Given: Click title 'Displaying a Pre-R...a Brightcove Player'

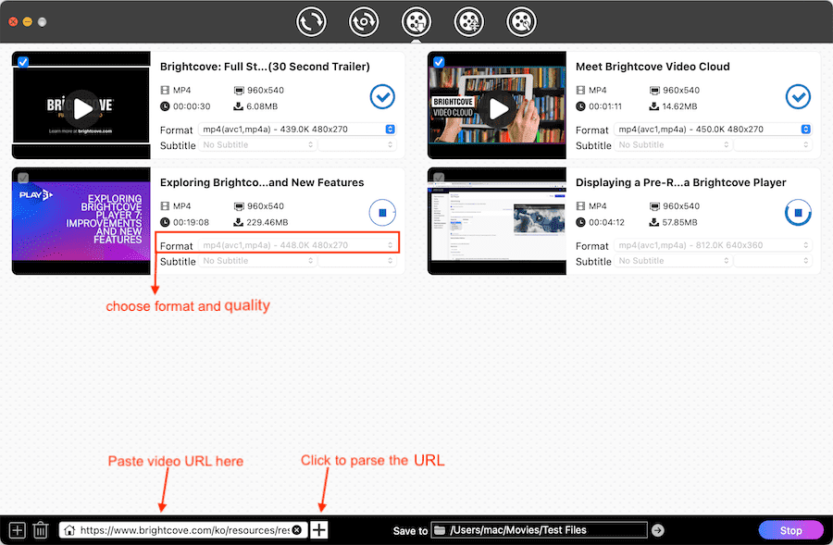Looking at the screenshot, I should tap(681, 182).
